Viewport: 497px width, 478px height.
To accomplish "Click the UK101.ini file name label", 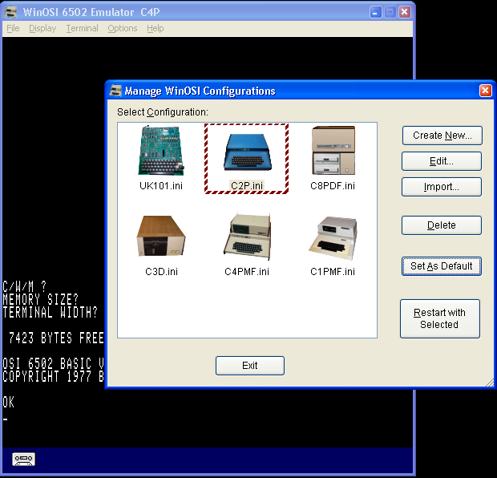I will 161,185.
